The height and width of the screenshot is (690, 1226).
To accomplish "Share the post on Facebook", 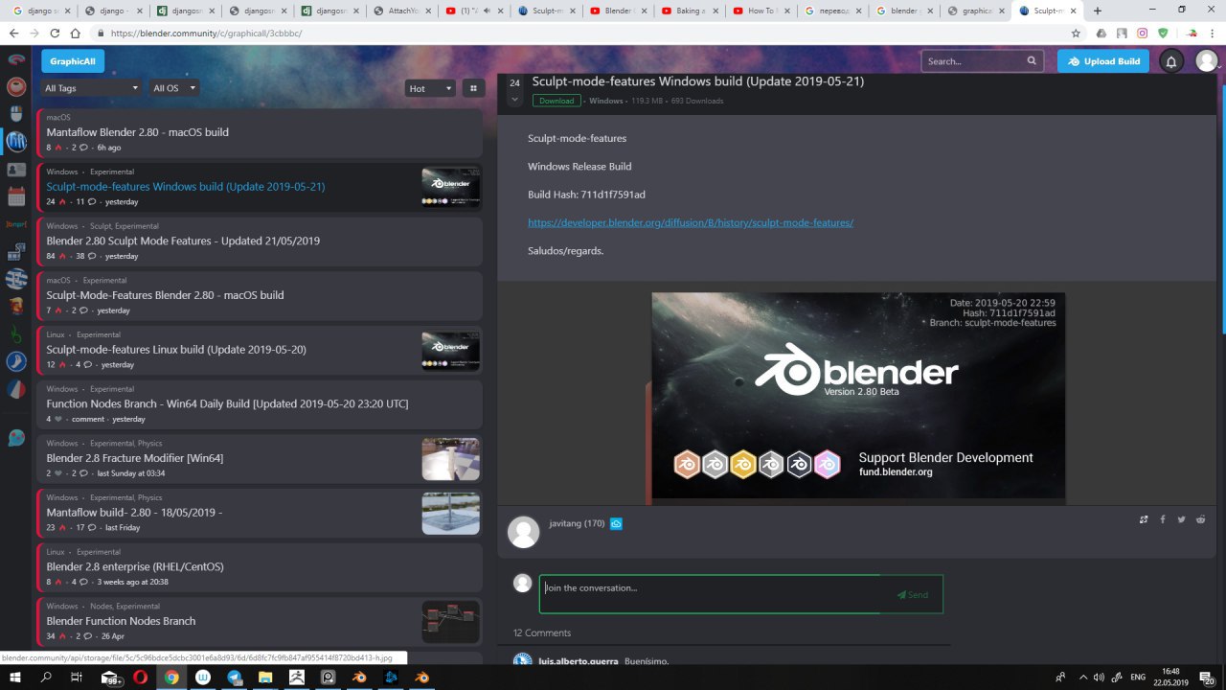I will pyautogui.click(x=1163, y=519).
